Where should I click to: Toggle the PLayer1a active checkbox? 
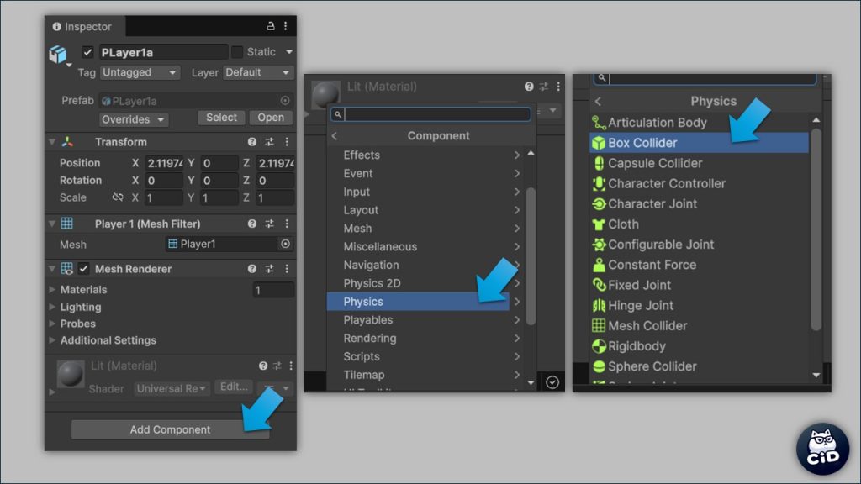click(87, 52)
